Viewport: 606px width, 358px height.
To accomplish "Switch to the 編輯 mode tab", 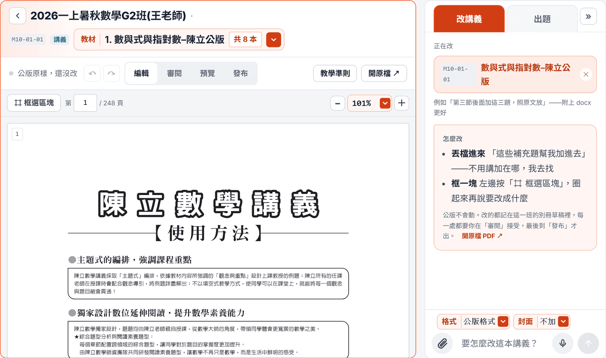I will point(141,73).
